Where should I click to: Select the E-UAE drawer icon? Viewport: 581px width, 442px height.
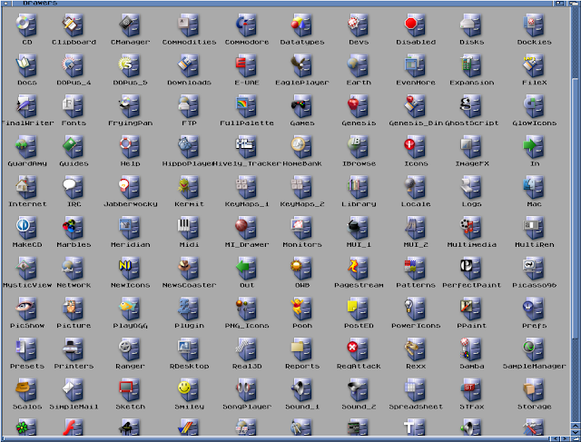coord(246,65)
